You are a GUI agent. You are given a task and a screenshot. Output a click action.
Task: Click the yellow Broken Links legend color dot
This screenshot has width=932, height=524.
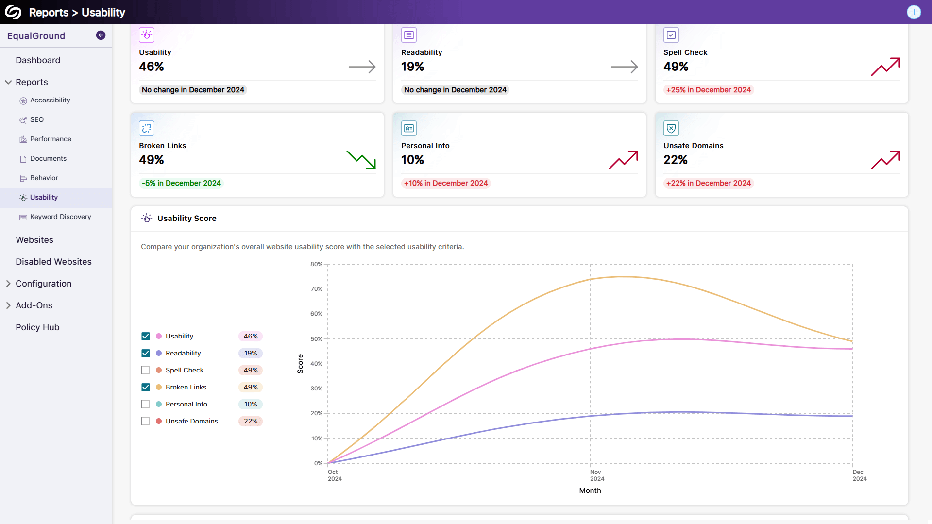pyautogui.click(x=159, y=387)
